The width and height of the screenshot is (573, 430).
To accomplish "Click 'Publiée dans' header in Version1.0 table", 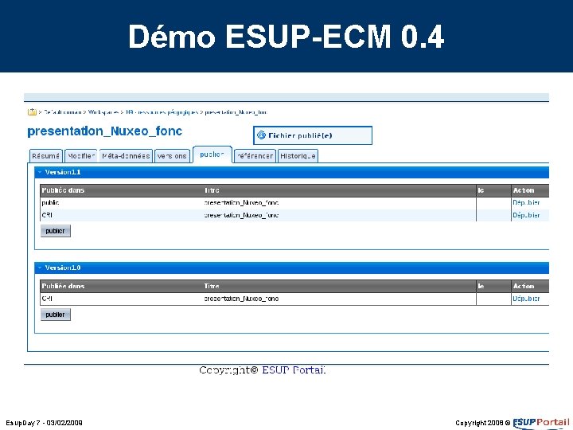I will click(x=63, y=286).
